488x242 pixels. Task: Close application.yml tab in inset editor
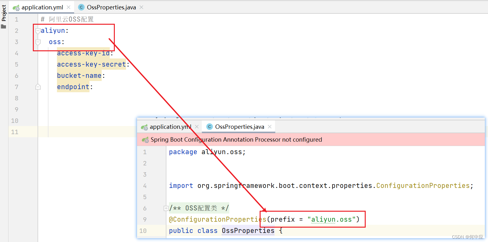click(197, 127)
